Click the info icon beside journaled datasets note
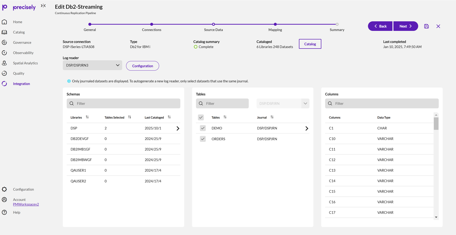 point(69,81)
